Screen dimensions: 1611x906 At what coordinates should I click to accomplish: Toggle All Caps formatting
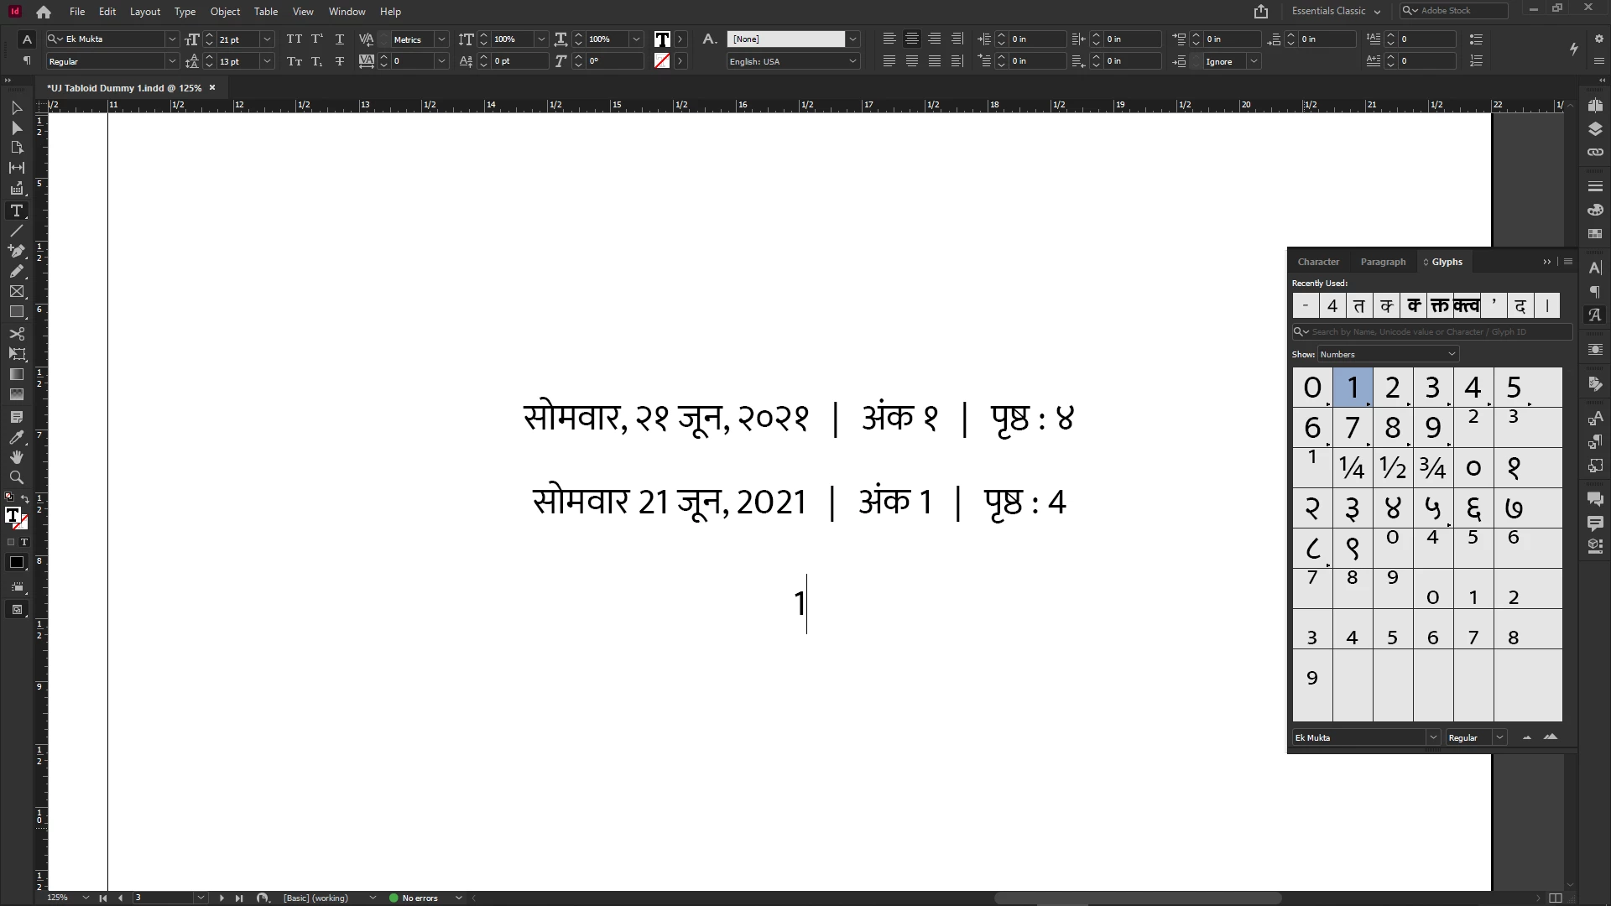click(294, 39)
